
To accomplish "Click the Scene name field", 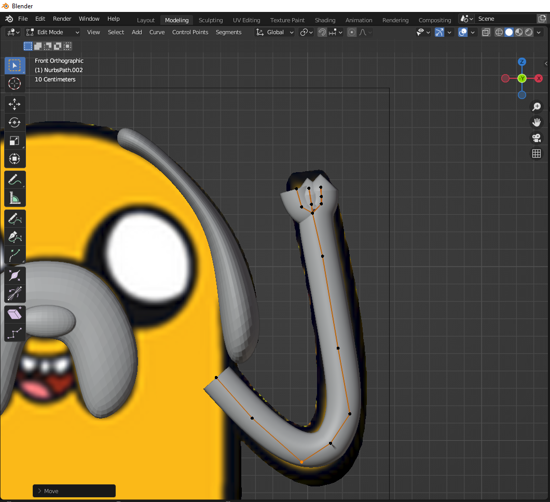I will coord(506,19).
